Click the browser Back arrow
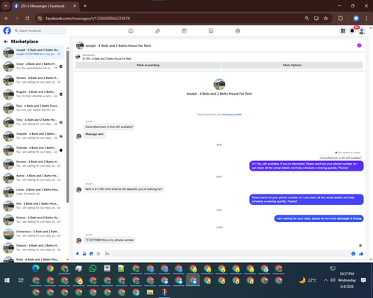 point(7,19)
